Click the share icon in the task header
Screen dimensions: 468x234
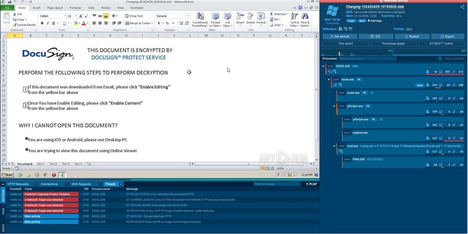(x=463, y=7)
